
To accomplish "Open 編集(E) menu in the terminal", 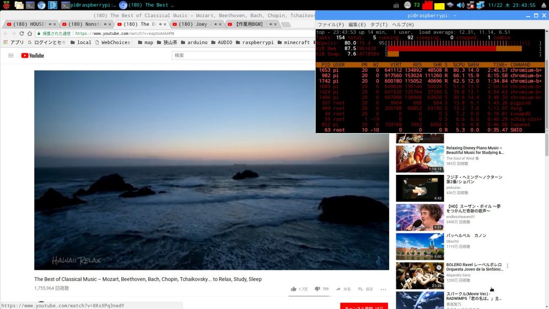I will pyautogui.click(x=357, y=25).
